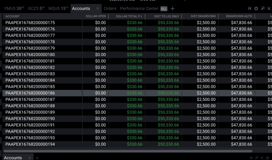
Task: Pop out the bottom panel
Action: click(257, 158)
